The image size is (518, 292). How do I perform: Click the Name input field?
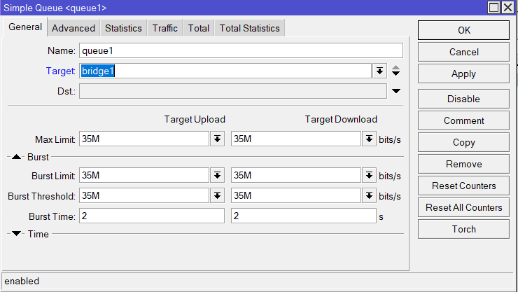pos(240,50)
